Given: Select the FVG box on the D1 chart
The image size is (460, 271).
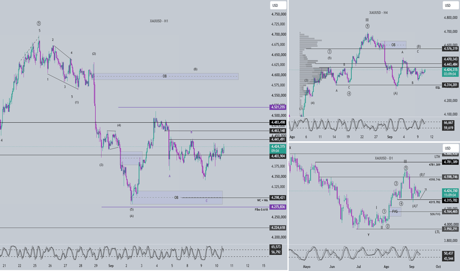Looking at the screenshot, I should click(x=395, y=211).
